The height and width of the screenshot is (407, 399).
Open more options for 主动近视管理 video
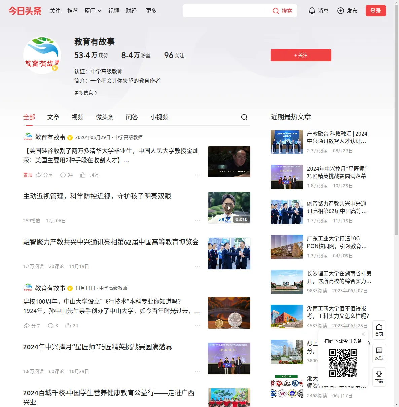pos(197,221)
